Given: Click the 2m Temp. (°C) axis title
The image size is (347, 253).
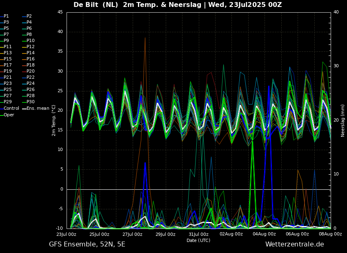Looking at the screenshot, I should point(54,120).
